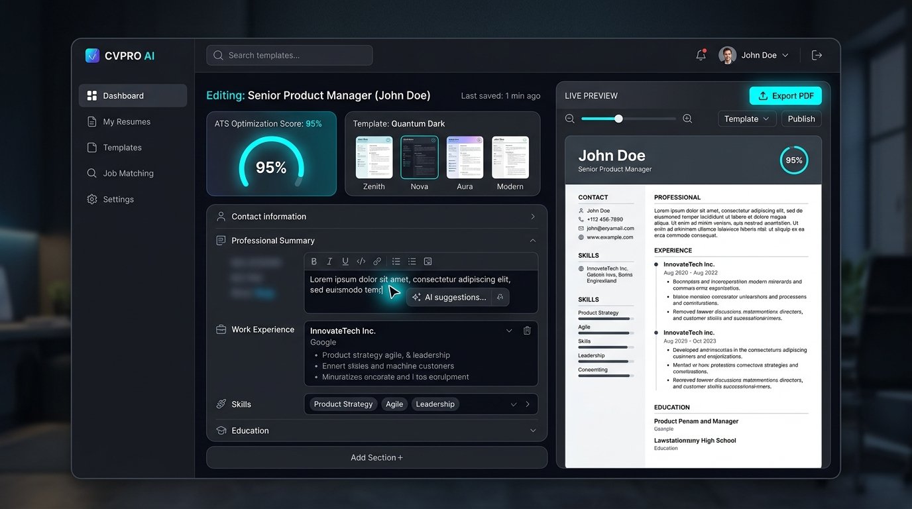Click 'Template: Quantum Dark' label
The image size is (912, 509).
(399, 124)
